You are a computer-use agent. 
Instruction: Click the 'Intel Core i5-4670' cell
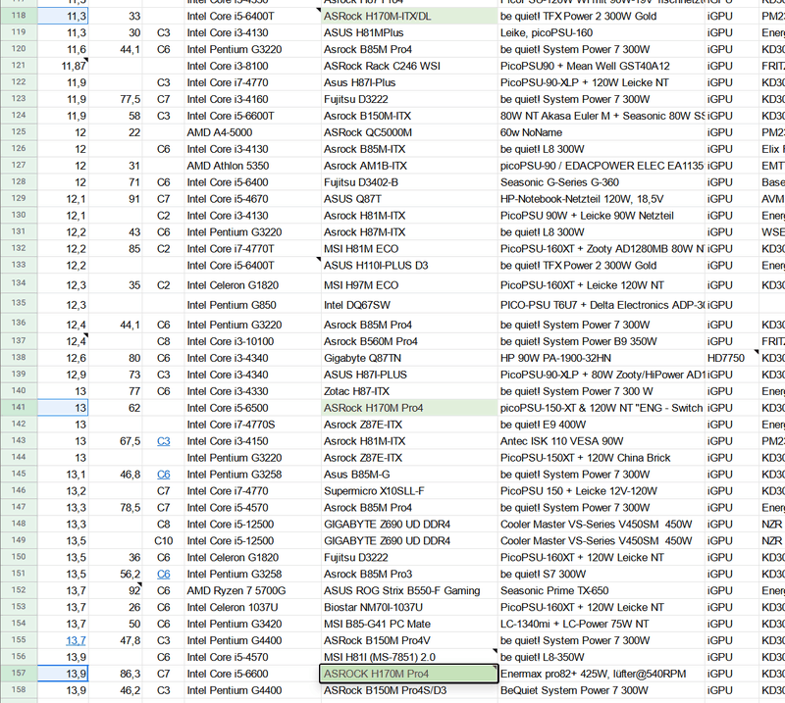tap(253, 199)
